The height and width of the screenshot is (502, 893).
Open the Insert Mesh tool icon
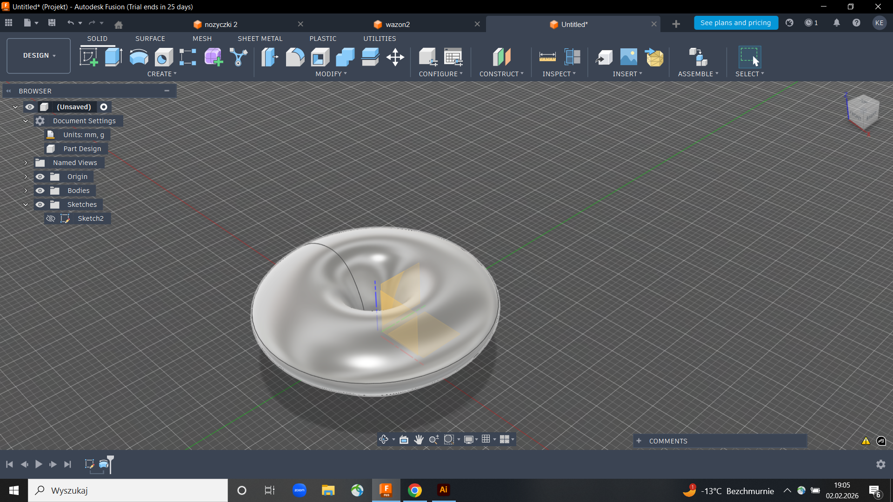tap(654, 57)
